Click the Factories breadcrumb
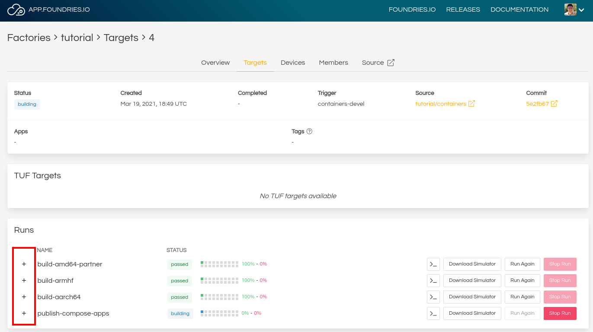Screen dimensions: 593x332 coord(29,38)
